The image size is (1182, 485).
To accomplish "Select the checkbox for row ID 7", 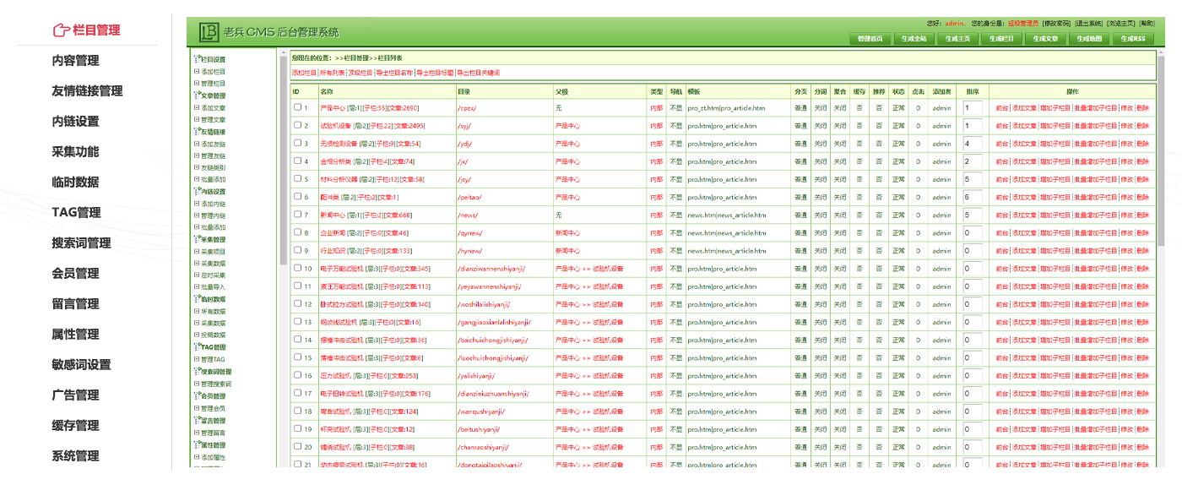I will 297,215.
